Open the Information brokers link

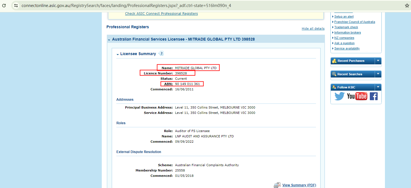(348, 32)
